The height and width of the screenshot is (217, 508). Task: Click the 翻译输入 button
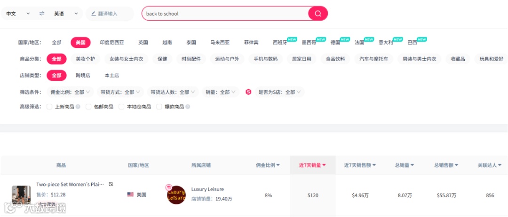click(x=110, y=14)
